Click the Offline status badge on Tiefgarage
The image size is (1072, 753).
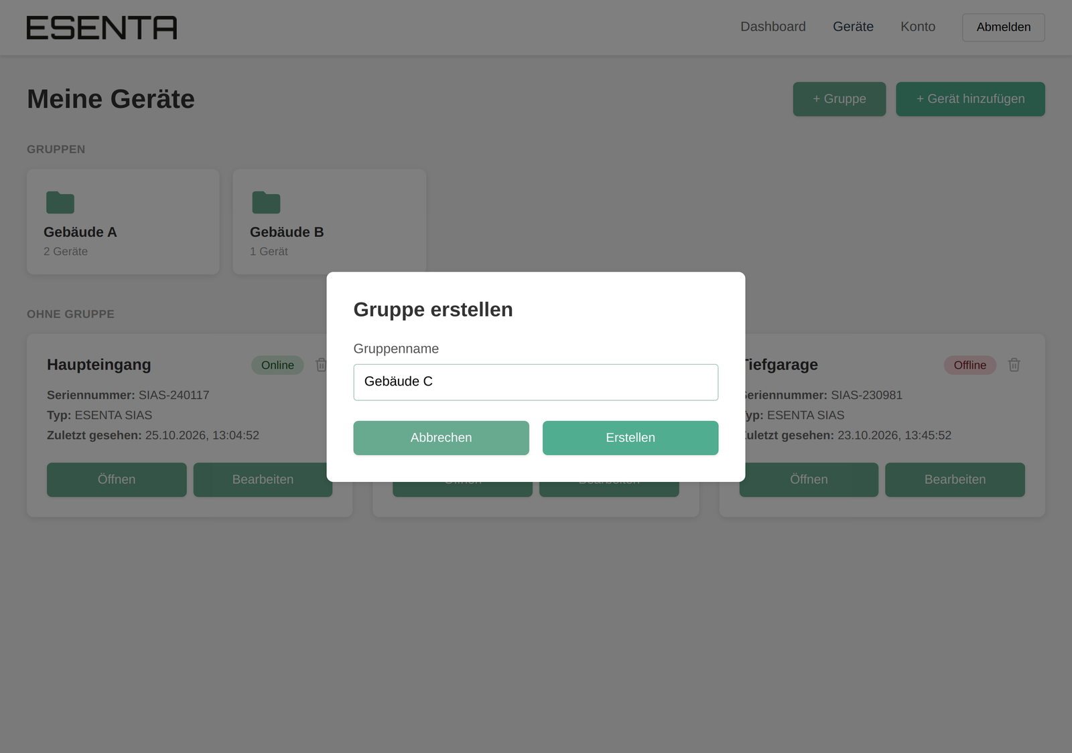[x=969, y=365]
